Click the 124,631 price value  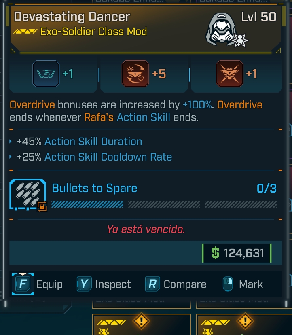[x=244, y=253]
